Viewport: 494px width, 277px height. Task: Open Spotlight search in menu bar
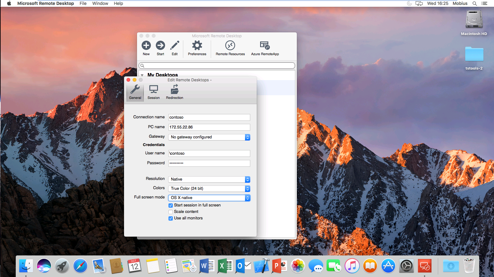(475, 3)
